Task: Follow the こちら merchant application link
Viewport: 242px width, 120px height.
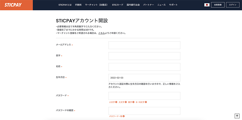Action: (102, 33)
